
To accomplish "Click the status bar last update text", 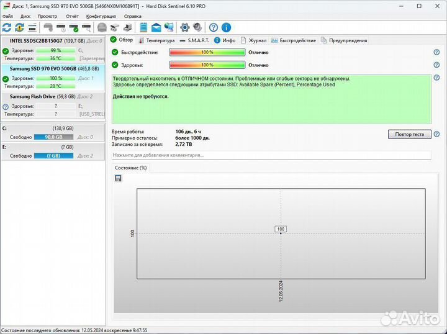I will click(74, 330).
